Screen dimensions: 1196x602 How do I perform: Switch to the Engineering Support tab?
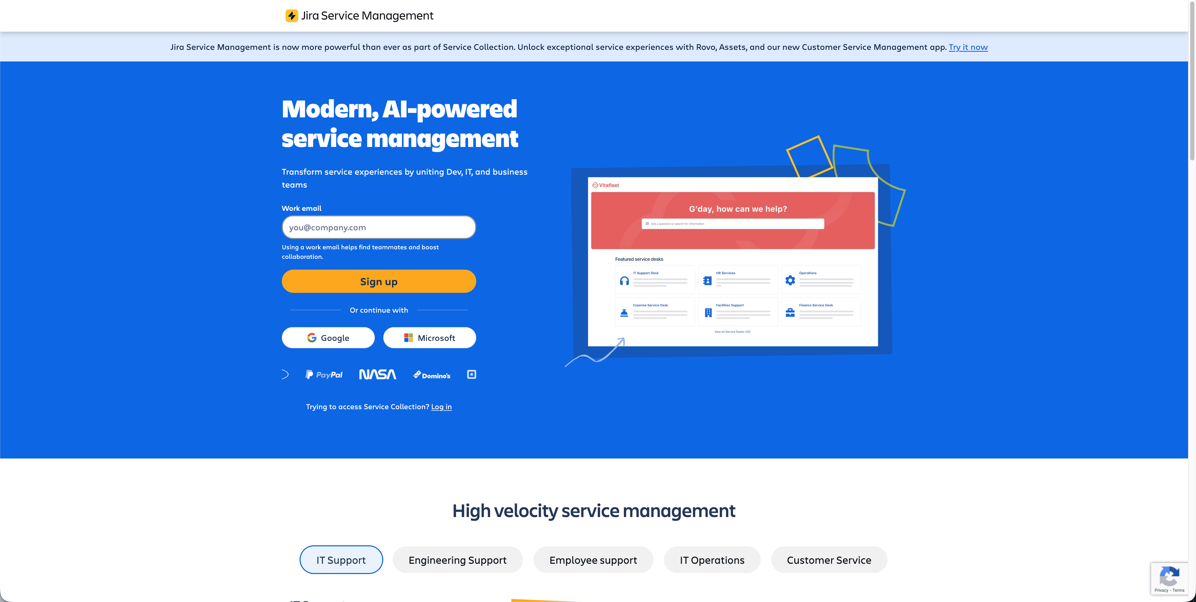pos(457,560)
